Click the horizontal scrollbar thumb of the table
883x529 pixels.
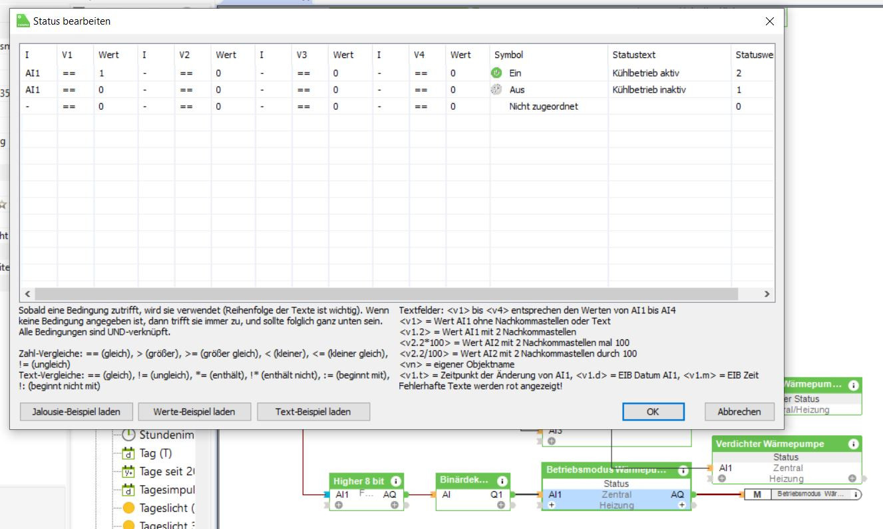(x=387, y=293)
